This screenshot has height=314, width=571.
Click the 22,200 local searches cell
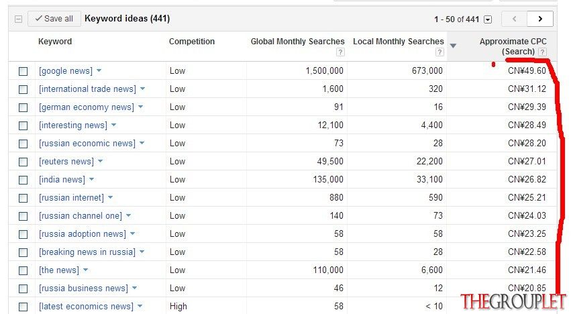tap(429, 162)
